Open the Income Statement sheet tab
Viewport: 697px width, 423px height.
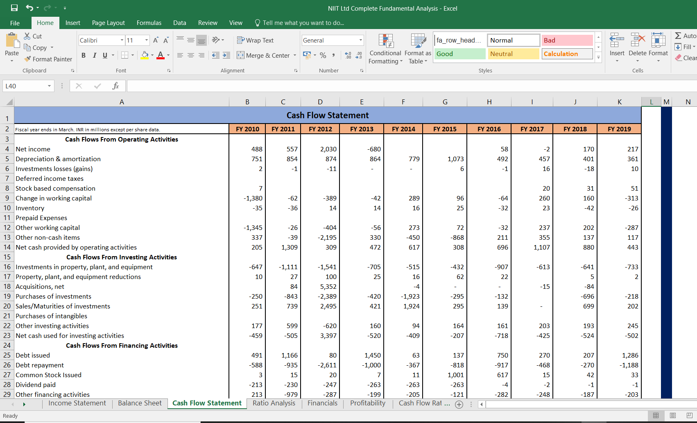[77, 403]
